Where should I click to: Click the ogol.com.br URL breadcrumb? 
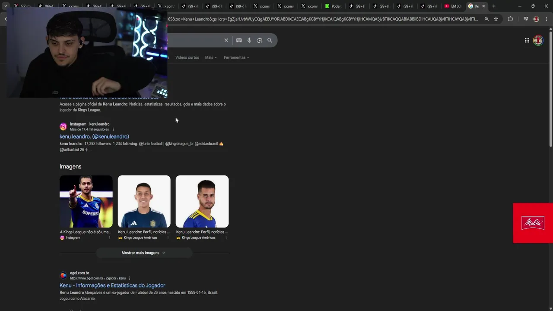[98, 278]
